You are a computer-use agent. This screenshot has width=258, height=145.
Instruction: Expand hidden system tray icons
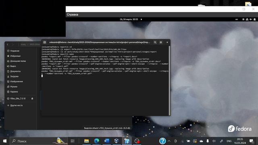point(169,141)
